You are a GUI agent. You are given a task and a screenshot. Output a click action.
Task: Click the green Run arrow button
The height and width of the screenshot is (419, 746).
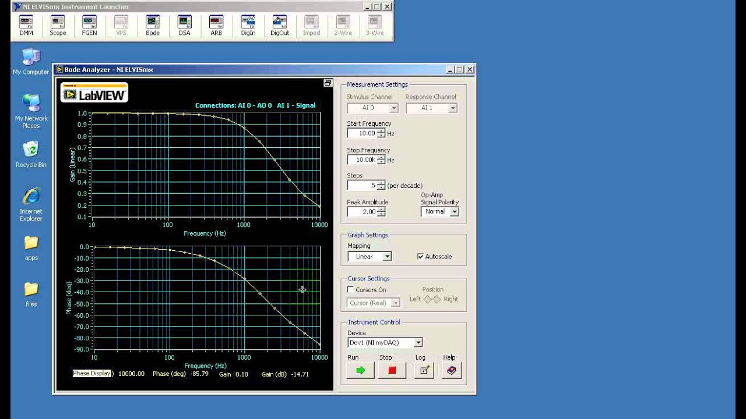pyautogui.click(x=360, y=370)
